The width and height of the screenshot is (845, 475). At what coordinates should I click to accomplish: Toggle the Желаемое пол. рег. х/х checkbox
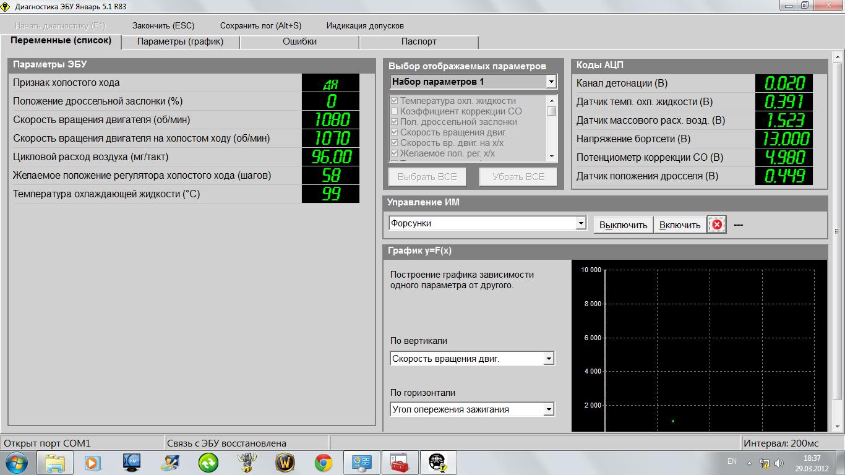point(394,153)
